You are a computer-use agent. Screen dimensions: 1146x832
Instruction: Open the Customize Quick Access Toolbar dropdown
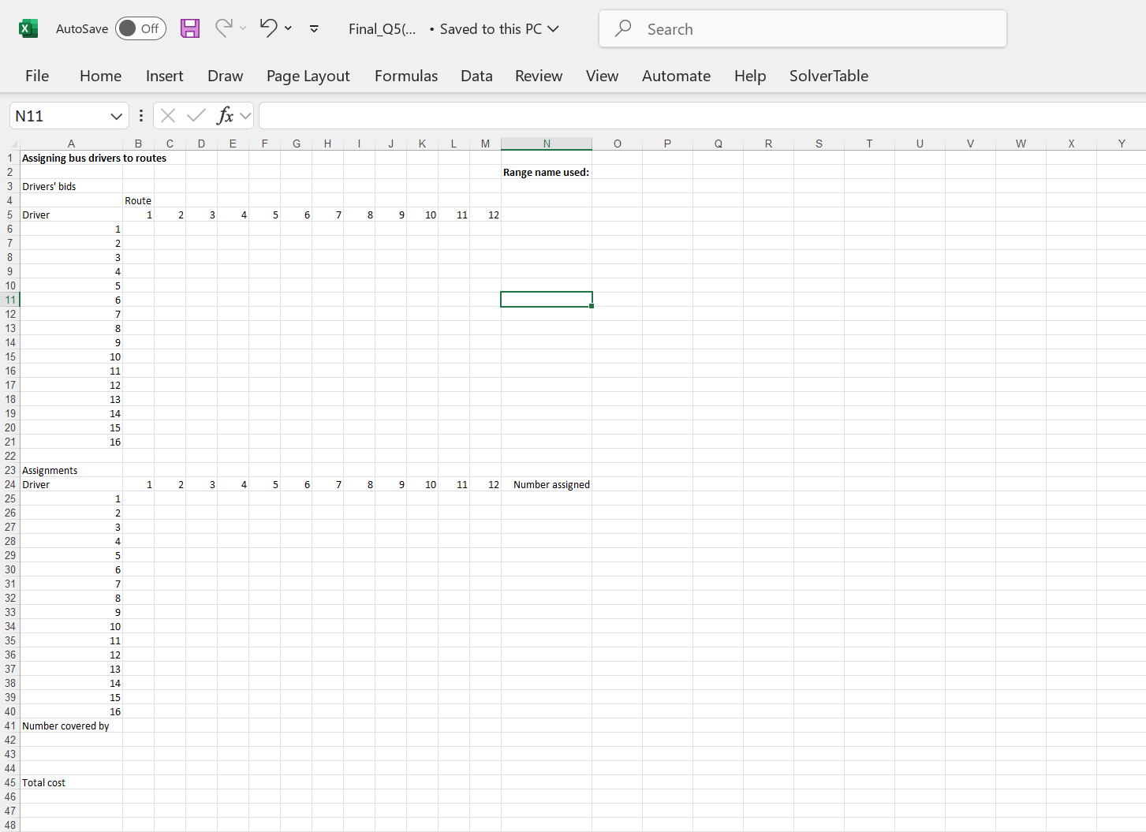pyautogui.click(x=314, y=28)
